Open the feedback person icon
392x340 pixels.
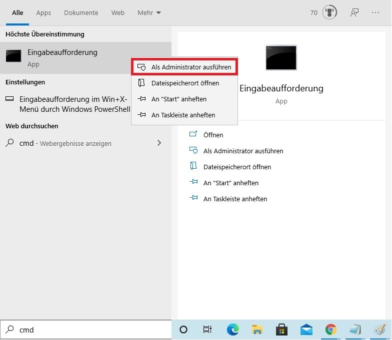coord(354,13)
